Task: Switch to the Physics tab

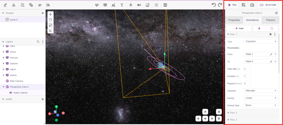Action: (x=270, y=20)
